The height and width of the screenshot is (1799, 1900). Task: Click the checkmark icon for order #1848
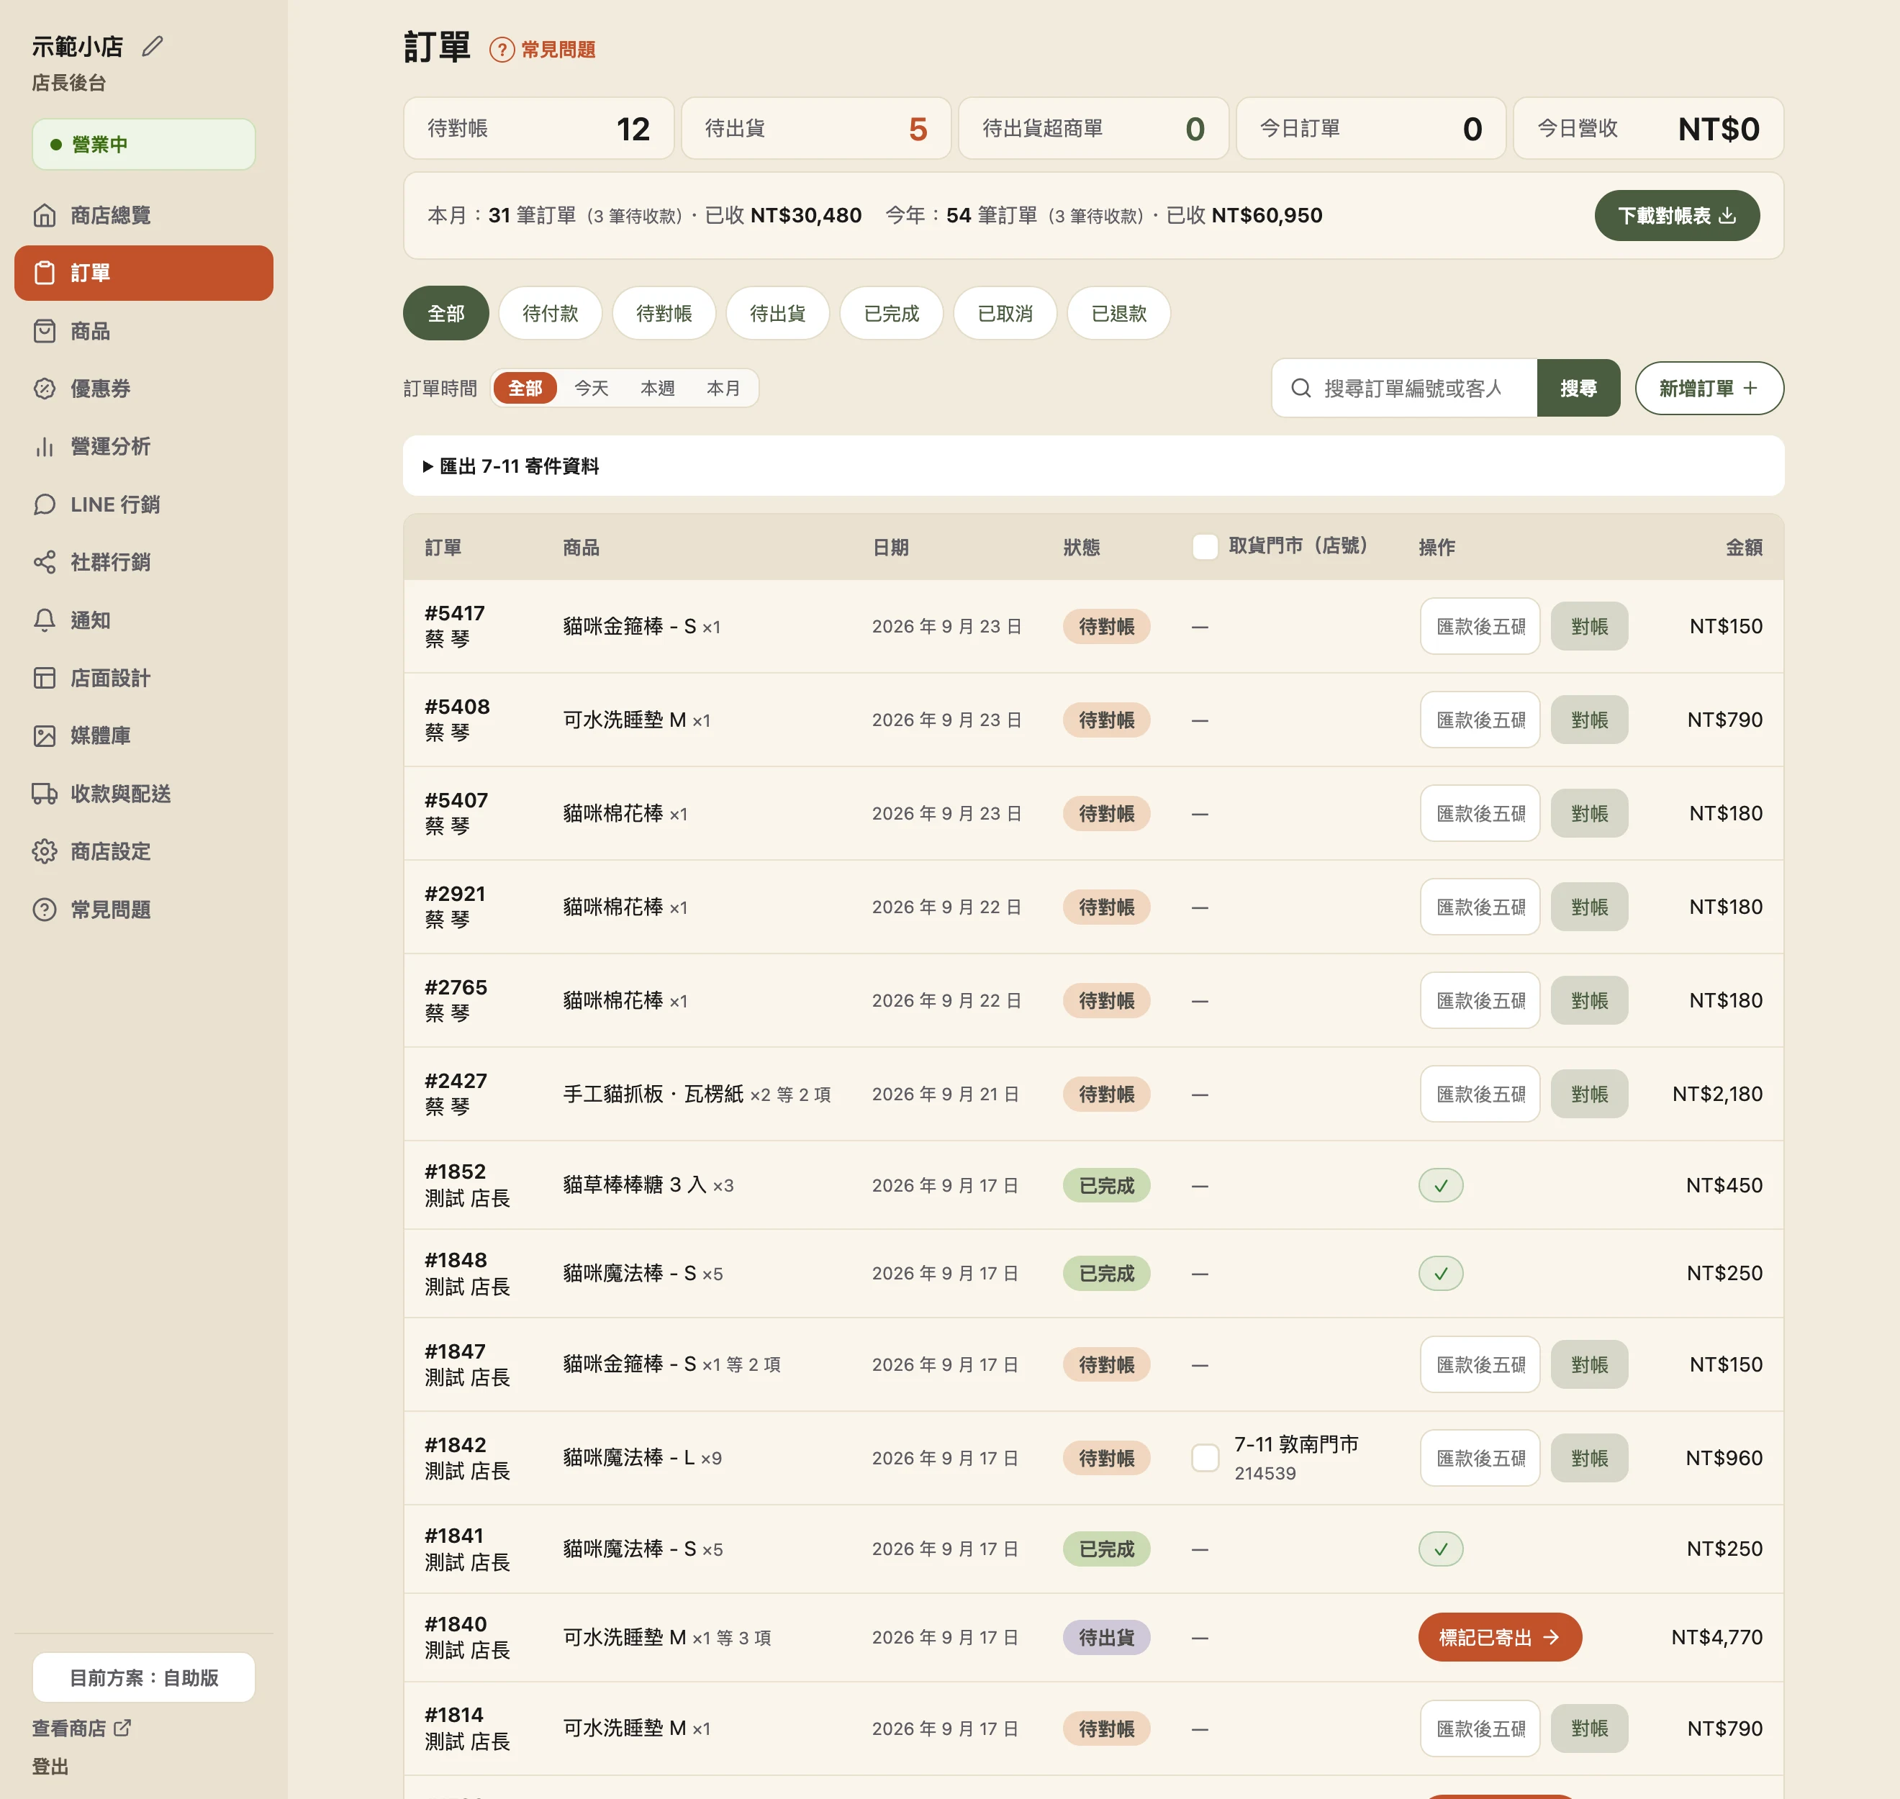pos(1441,1274)
